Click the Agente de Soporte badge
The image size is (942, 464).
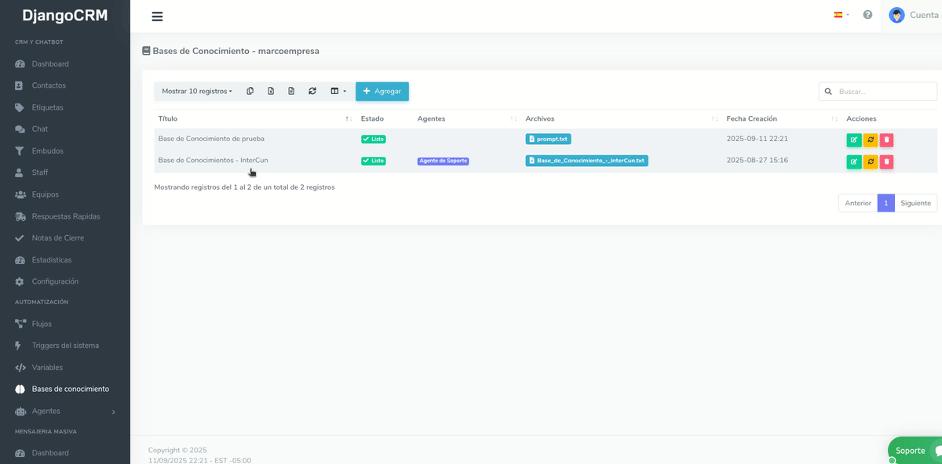tap(443, 161)
